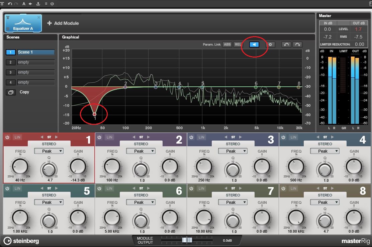Open band 1 Peak filter type dropdown
This screenshot has width=372, height=247.
coord(49,151)
